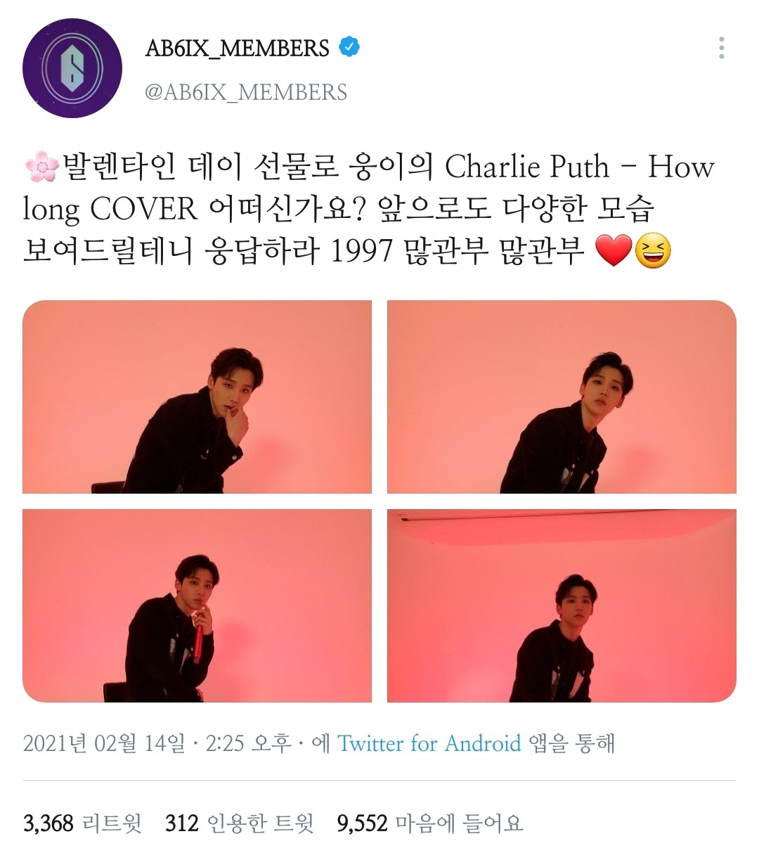View top-right photo of man leaning

[562, 397]
